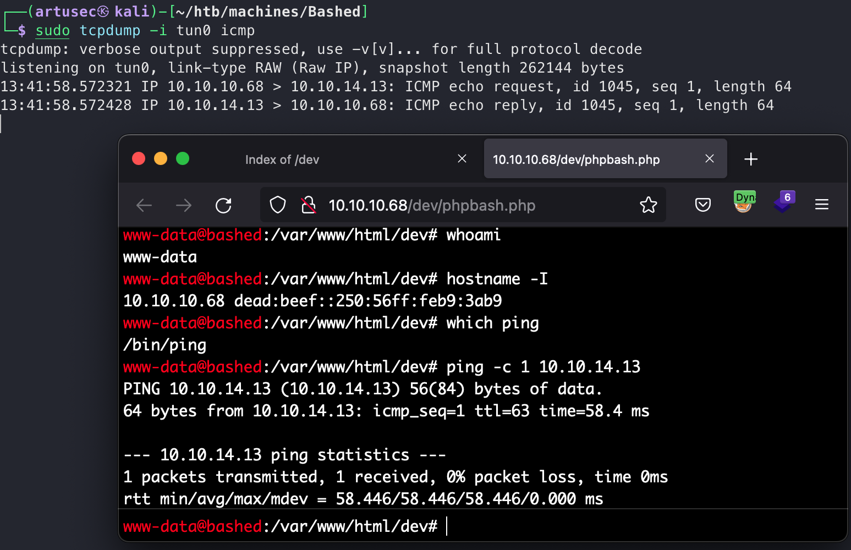Maximize the browser using the green button
This screenshot has width=851, height=550.
183,159
